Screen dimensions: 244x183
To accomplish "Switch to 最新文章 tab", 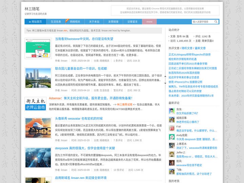I will click(x=200, y=48).
